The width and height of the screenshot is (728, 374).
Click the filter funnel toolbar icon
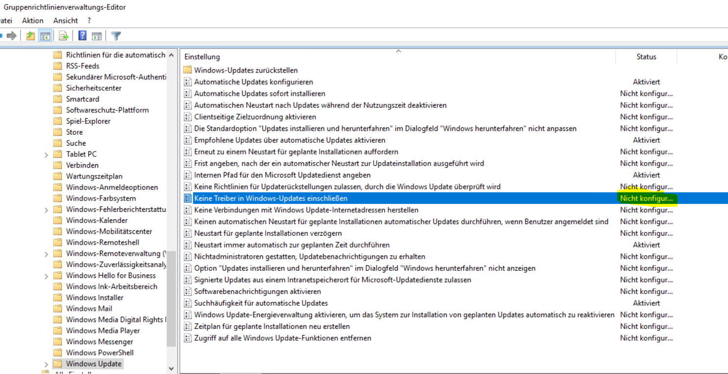(116, 36)
